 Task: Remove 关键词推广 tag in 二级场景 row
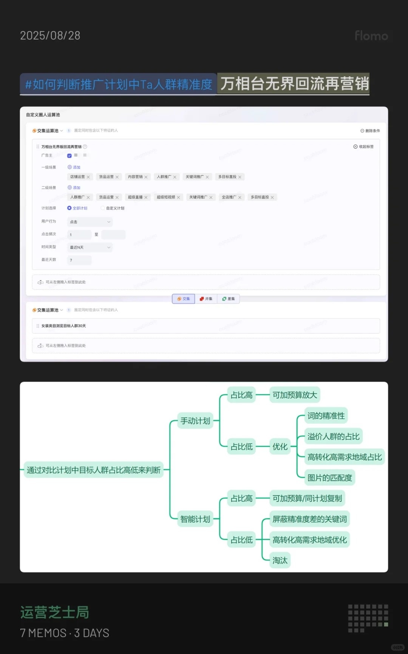(211, 197)
